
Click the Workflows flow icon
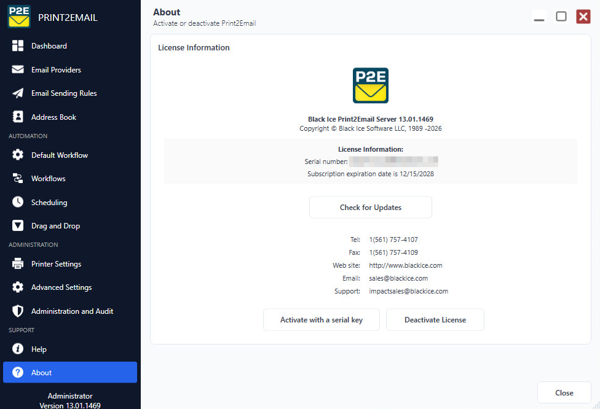coord(18,178)
